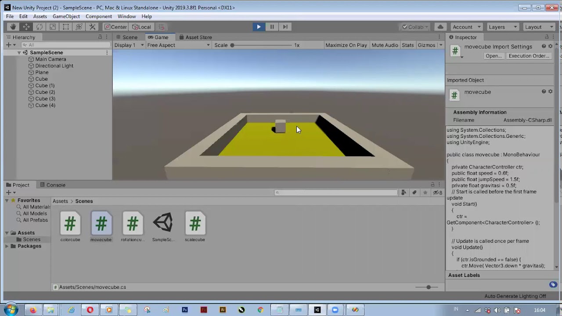Image resolution: width=562 pixels, height=316 pixels.
Task: Expand the Packages folder
Action: pyautogui.click(x=7, y=246)
